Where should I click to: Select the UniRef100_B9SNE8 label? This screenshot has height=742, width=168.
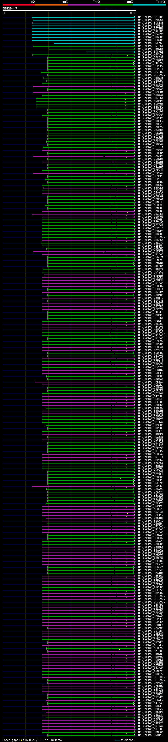[151, 52]
